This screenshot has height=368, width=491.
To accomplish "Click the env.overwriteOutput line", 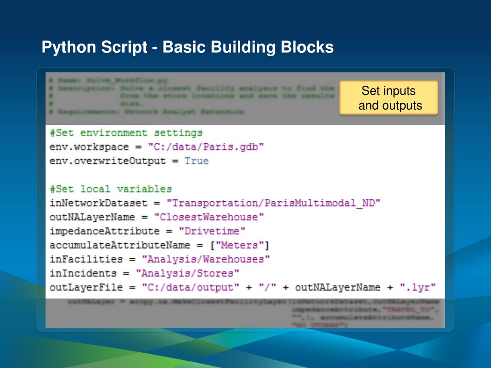I will pyautogui.click(x=129, y=161).
